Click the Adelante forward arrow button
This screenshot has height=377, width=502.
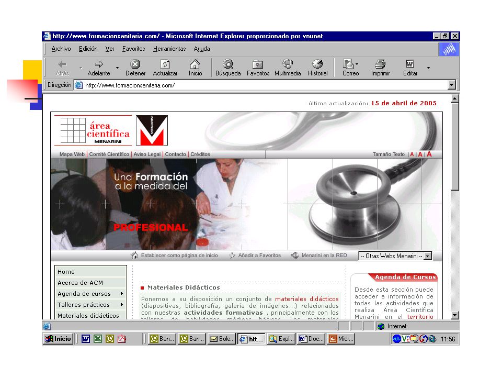99,68
